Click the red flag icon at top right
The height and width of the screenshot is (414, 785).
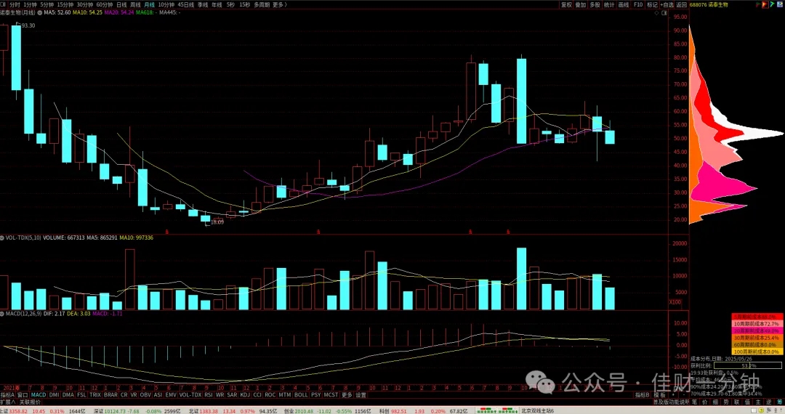coord(765,4)
